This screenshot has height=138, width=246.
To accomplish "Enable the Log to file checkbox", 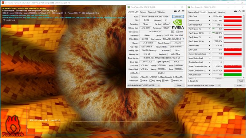I will [x=189, y=81].
